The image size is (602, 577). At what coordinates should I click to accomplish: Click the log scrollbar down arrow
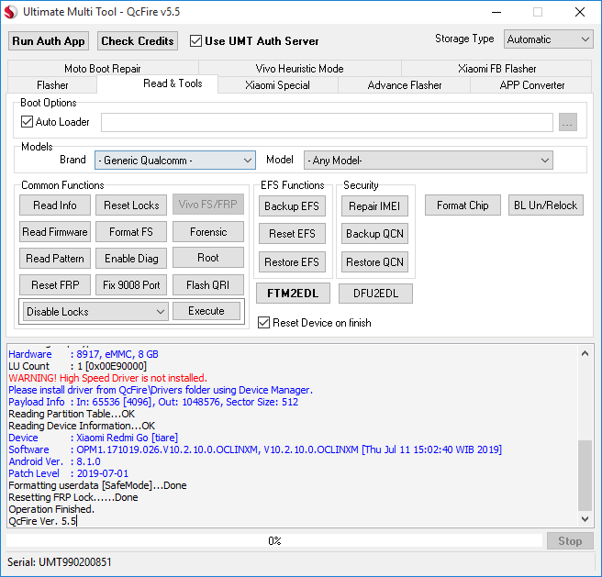coord(585,519)
